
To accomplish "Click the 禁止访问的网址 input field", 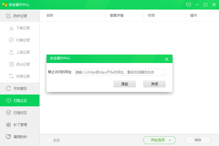I will pos(120,72).
